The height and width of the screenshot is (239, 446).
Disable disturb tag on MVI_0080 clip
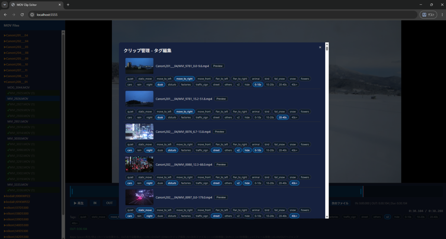172,183
